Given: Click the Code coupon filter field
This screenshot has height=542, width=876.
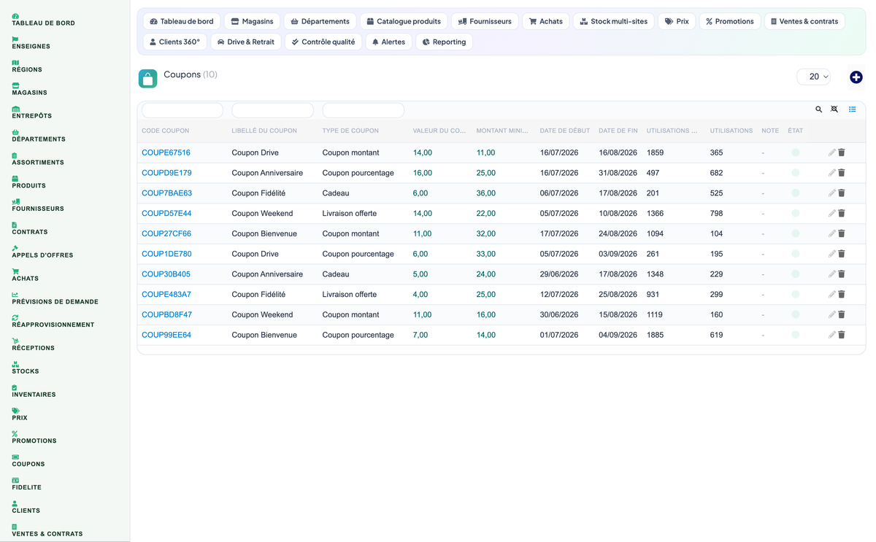Looking at the screenshot, I should pos(182,110).
